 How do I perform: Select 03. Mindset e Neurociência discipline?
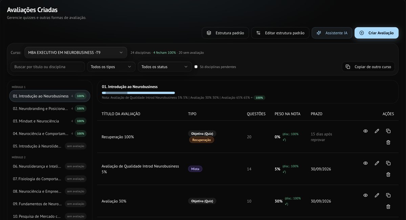[x=50, y=121]
